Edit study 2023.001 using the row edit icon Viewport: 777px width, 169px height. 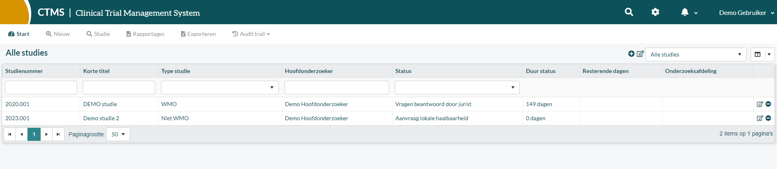click(x=760, y=118)
